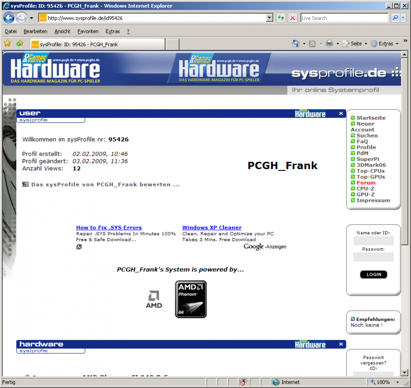Open Top-GPUs sidebar link
Image resolution: width=411 pixels, height=388 pixels.
(x=370, y=177)
